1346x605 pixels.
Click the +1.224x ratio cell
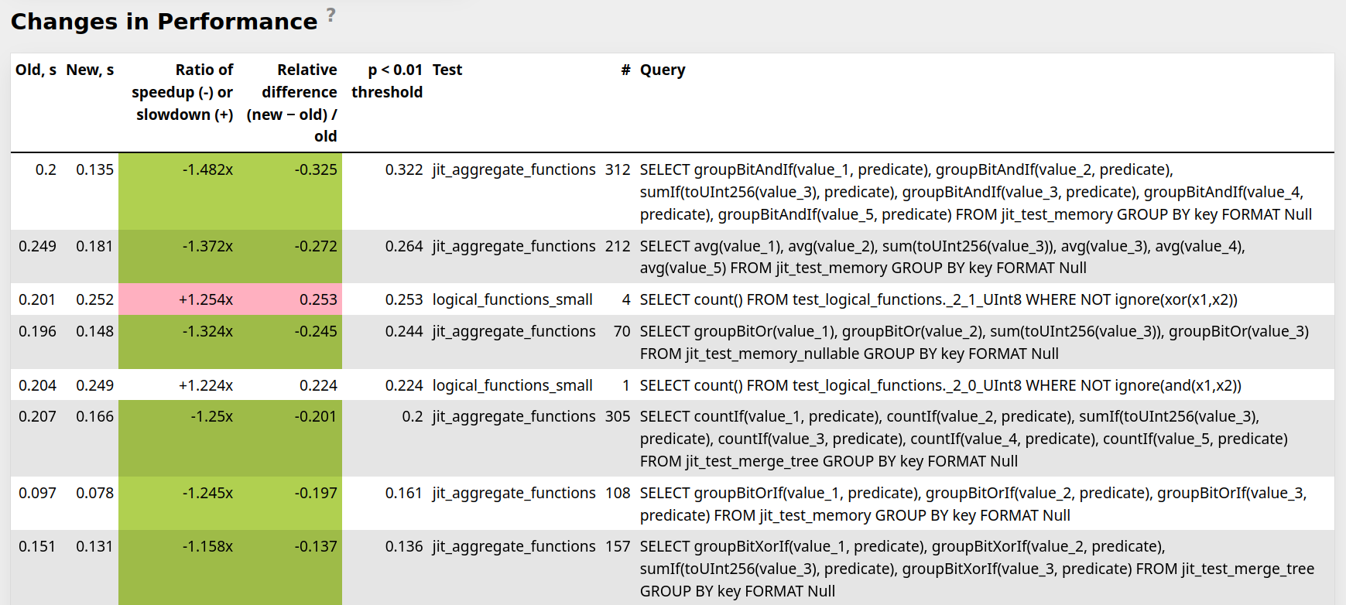point(206,385)
